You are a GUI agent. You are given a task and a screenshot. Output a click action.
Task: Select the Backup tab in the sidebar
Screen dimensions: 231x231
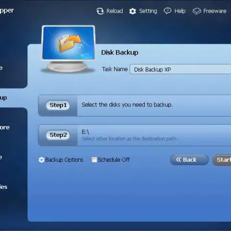(3, 98)
